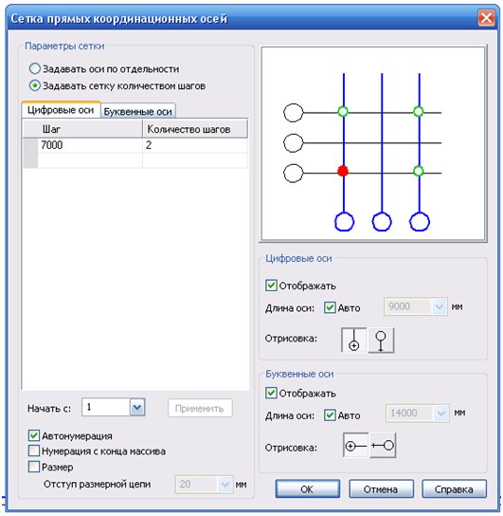This screenshot has height=516, width=503.
Task: Click the step cell with value 7000
Action: coord(90,145)
